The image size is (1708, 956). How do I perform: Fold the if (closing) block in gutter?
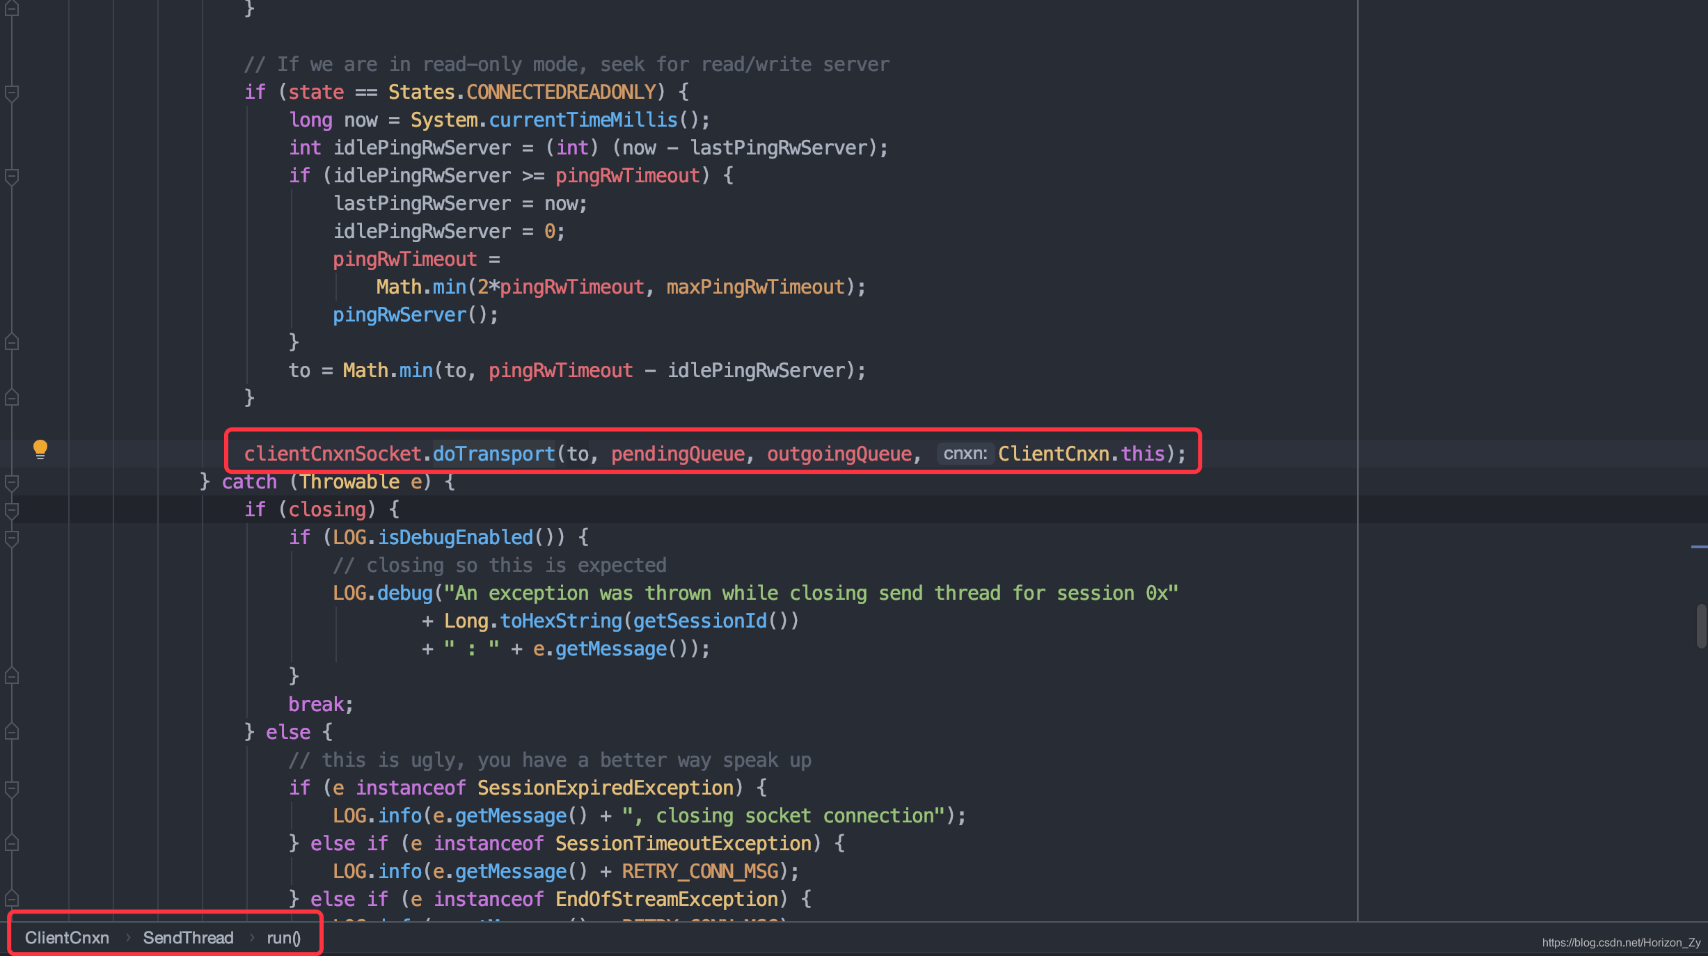12,510
